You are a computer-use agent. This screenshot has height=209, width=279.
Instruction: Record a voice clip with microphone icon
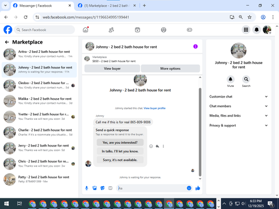tap(86, 188)
